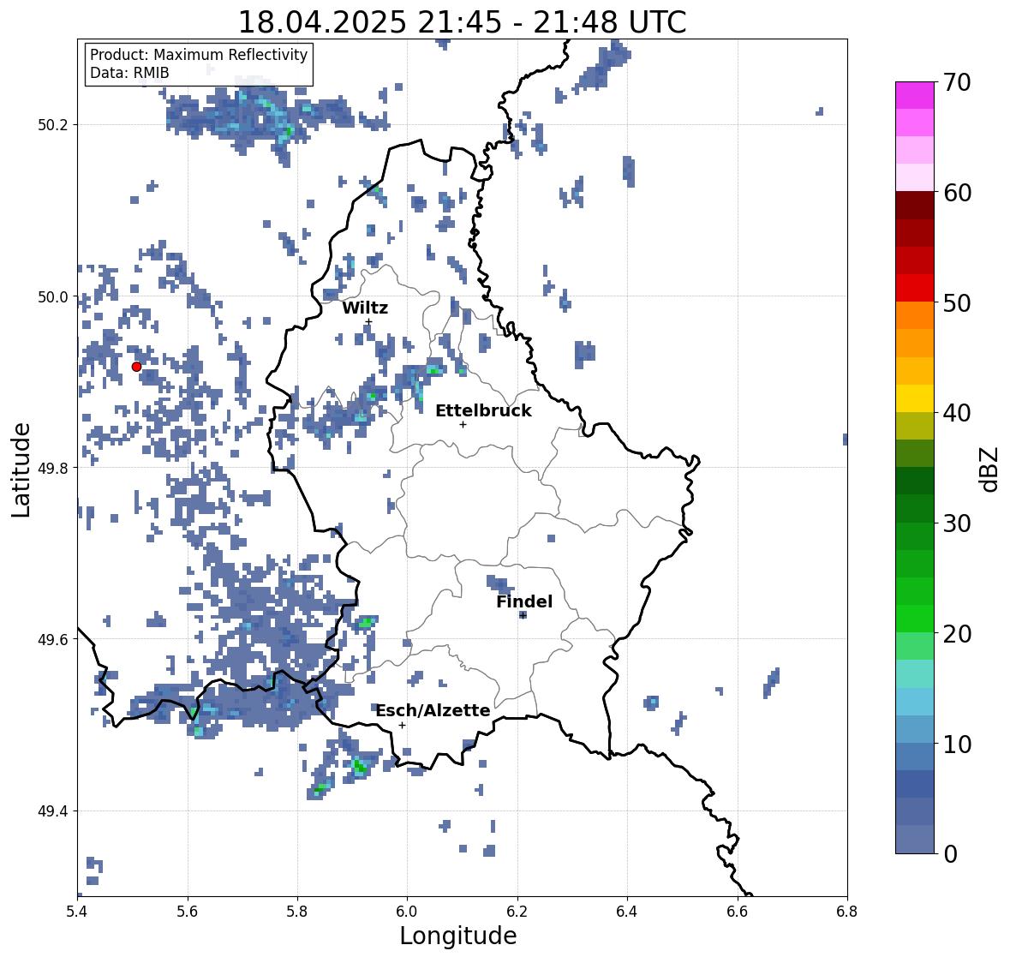Click the longitude tick label 6.8
This screenshot has width=1010, height=957.
click(x=847, y=912)
